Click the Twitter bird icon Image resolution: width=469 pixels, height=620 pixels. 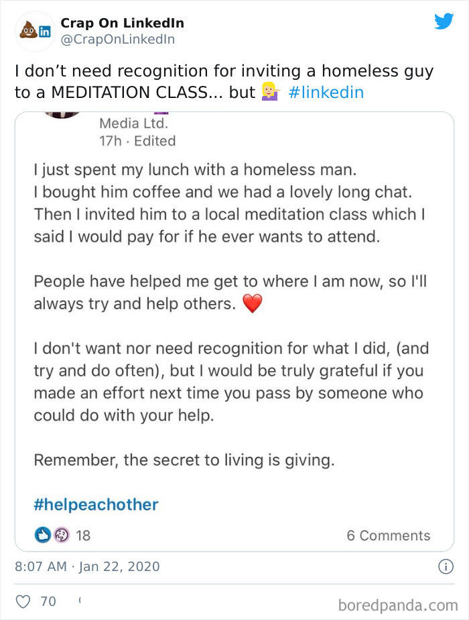click(444, 21)
